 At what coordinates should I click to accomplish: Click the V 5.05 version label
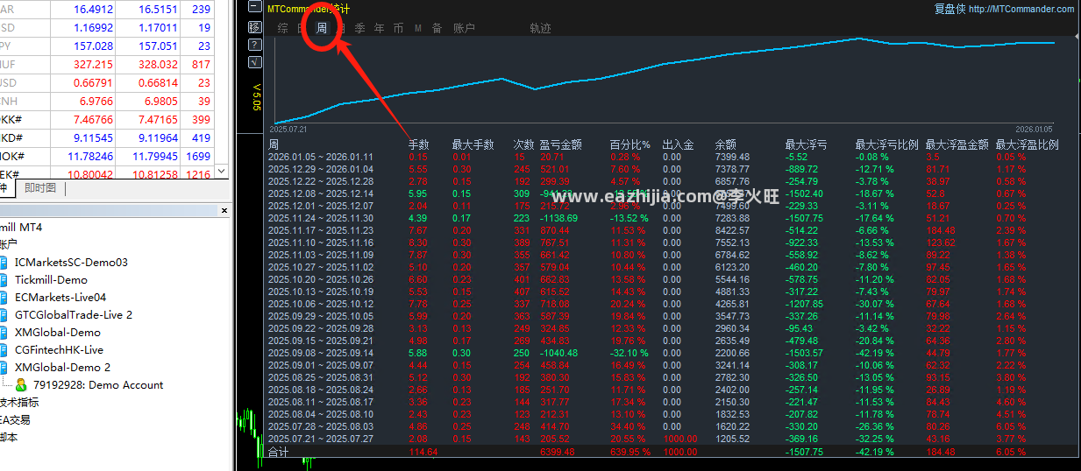(x=256, y=96)
